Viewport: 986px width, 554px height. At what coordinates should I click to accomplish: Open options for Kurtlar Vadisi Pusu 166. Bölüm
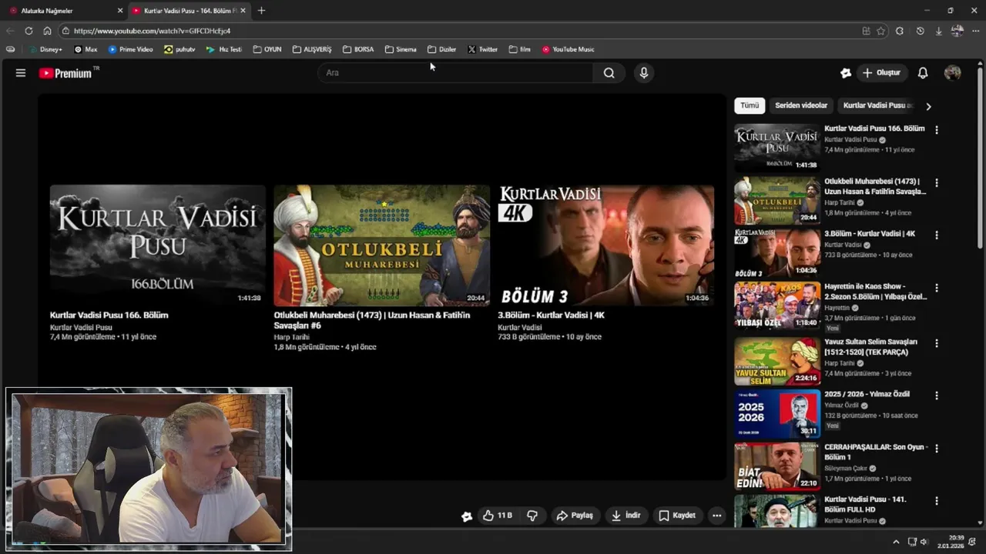(x=937, y=130)
